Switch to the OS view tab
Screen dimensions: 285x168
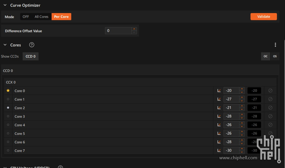pyautogui.click(x=275, y=56)
